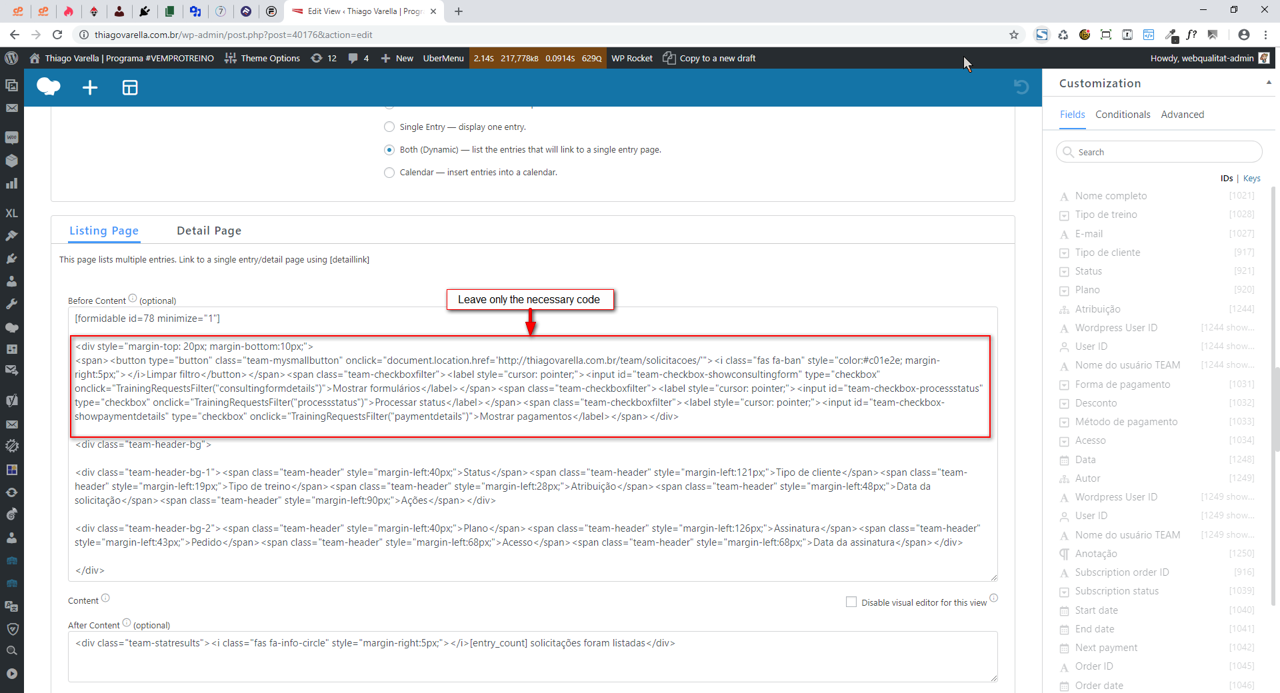The width and height of the screenshot is (1280, 693).
Task: Open the WooCommerce menu in the sidebar
Action: pos(11,137)
